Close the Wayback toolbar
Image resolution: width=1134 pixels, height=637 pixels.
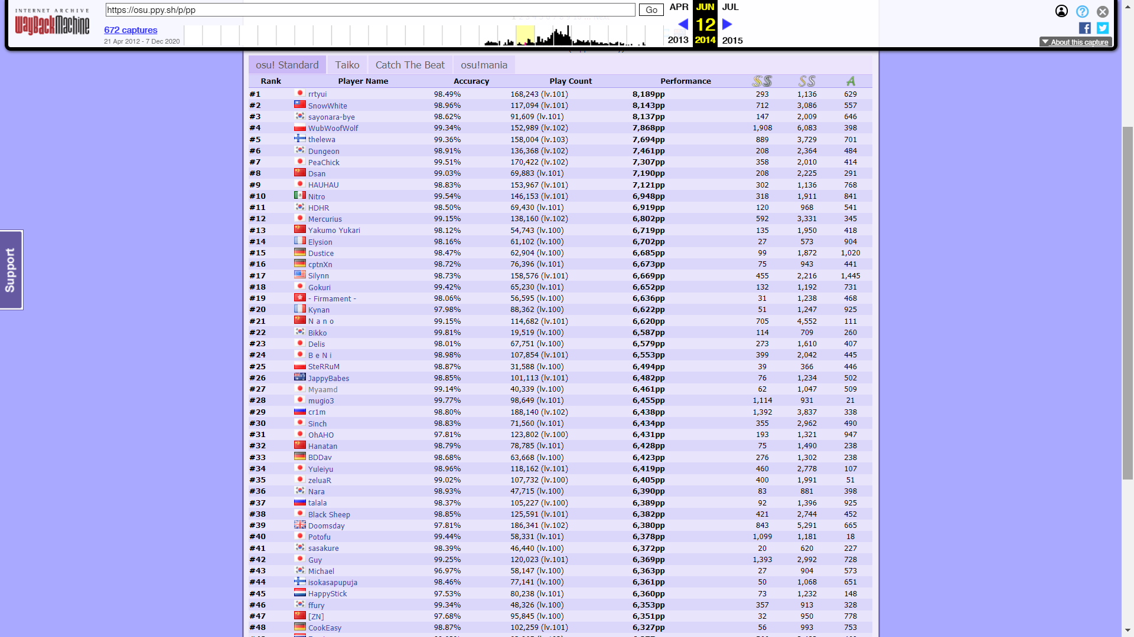coord(1103,11)
